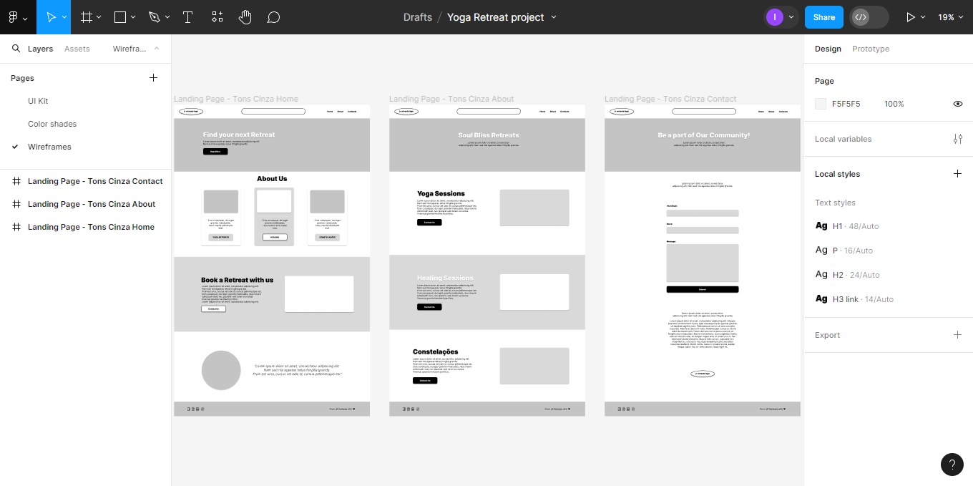Select the Comment tool
The height and width of the screenshot is (486, 973).
(x=273, y=17)
